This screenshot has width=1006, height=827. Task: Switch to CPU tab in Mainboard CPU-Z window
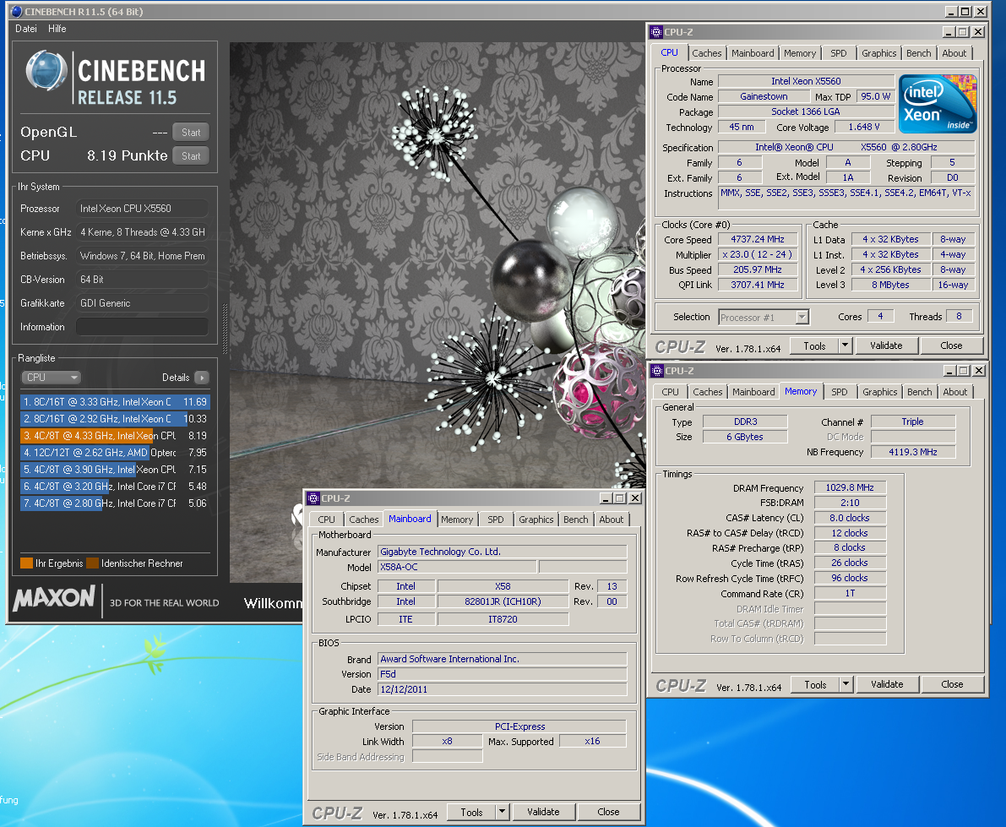[x=326, y=520]
